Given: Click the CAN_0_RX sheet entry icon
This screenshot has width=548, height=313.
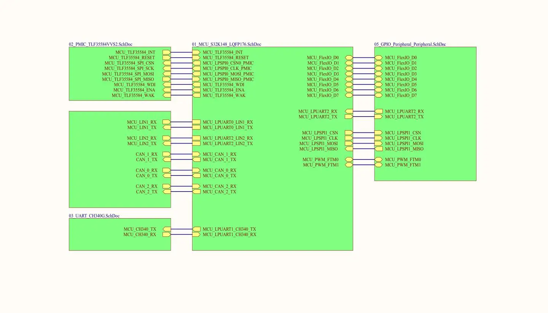Looking at the screenshot, I should click(x=167, y=170).
